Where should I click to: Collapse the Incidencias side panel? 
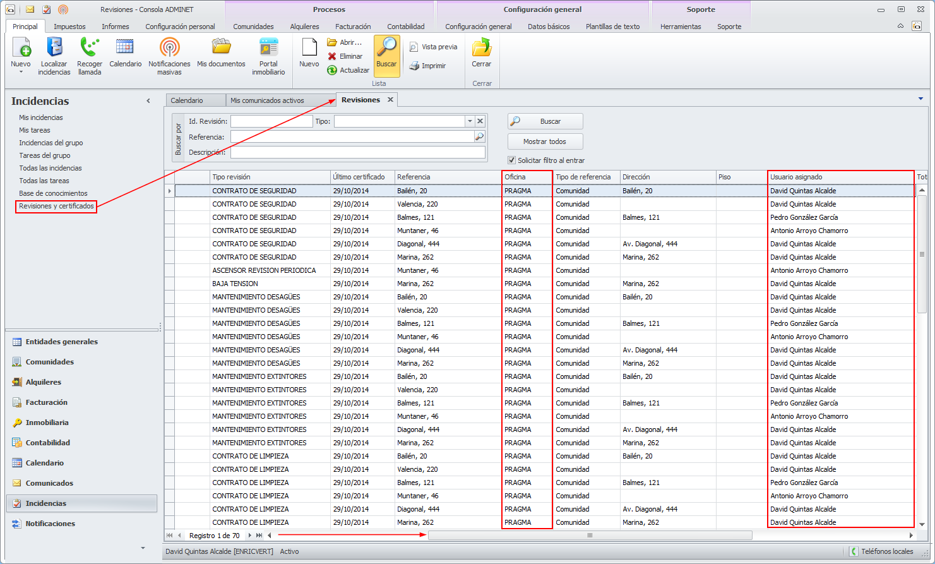click(x=148, y=101)
